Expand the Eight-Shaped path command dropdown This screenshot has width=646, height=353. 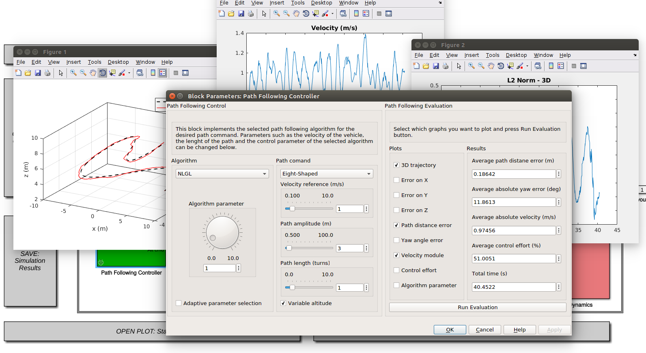326,174
